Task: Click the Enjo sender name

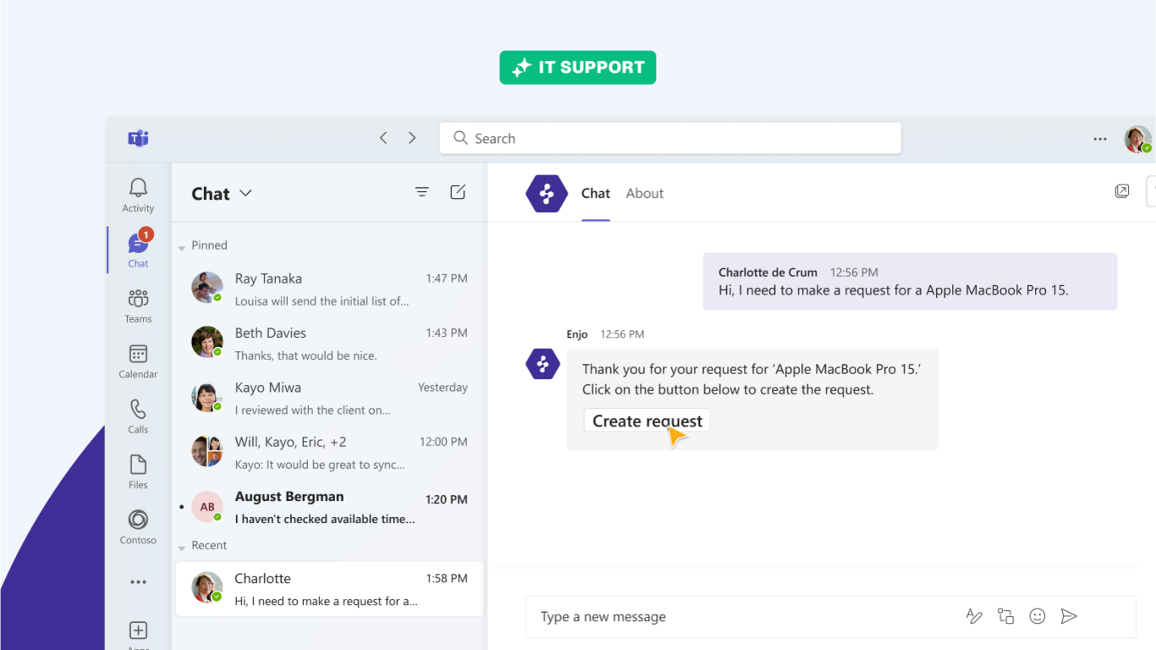Action: (x=577, y=334)
